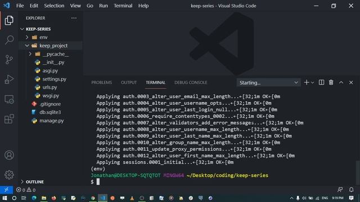Open the .gitignore file
Viewport: 360px width, 202px height.
coord(50,104)
